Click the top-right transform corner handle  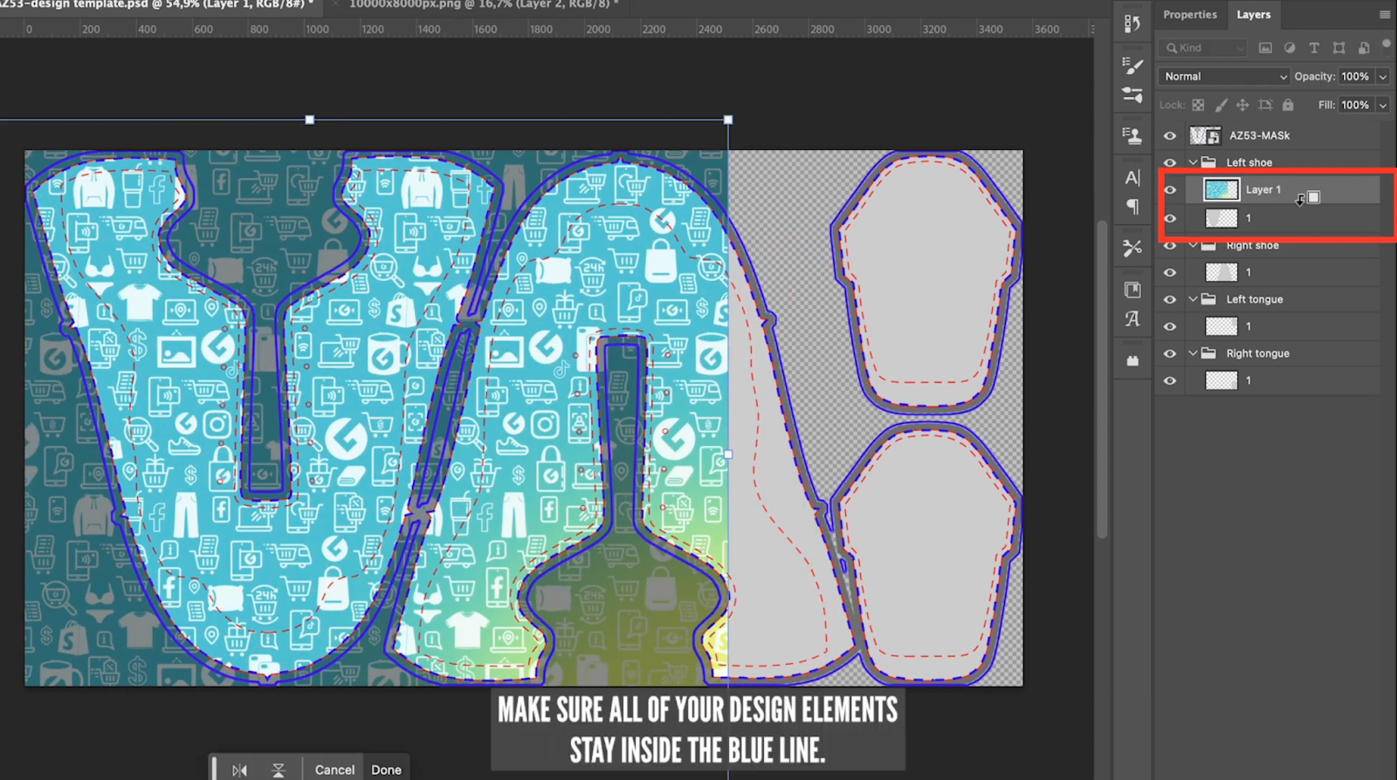point(728,120)
